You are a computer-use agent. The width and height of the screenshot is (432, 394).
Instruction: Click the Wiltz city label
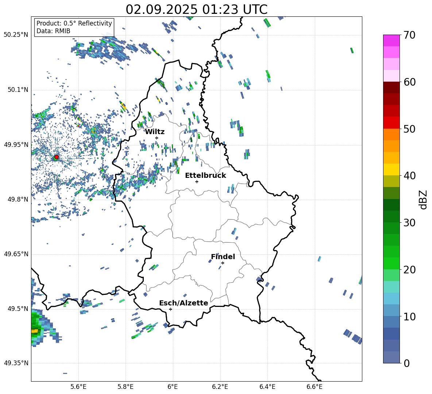[x=155, y=132]
